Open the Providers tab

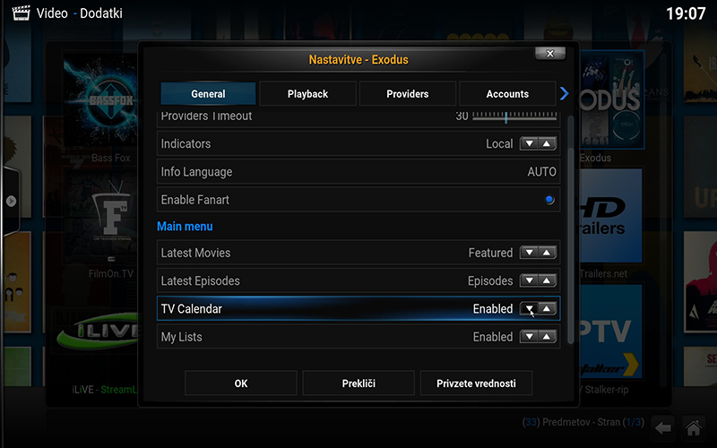point(407,94)
